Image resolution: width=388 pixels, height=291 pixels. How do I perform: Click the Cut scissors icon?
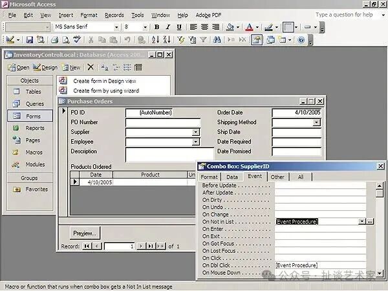click(91, 40)
